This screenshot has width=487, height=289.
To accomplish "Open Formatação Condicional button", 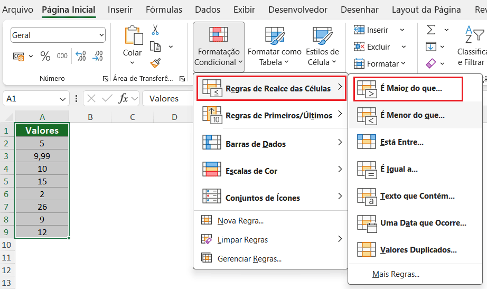I will click(x=219, y=46).
